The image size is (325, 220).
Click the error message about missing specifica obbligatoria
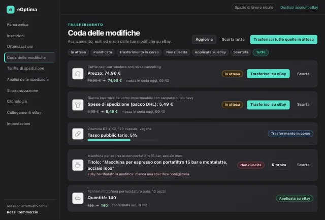tap(139, 174)
